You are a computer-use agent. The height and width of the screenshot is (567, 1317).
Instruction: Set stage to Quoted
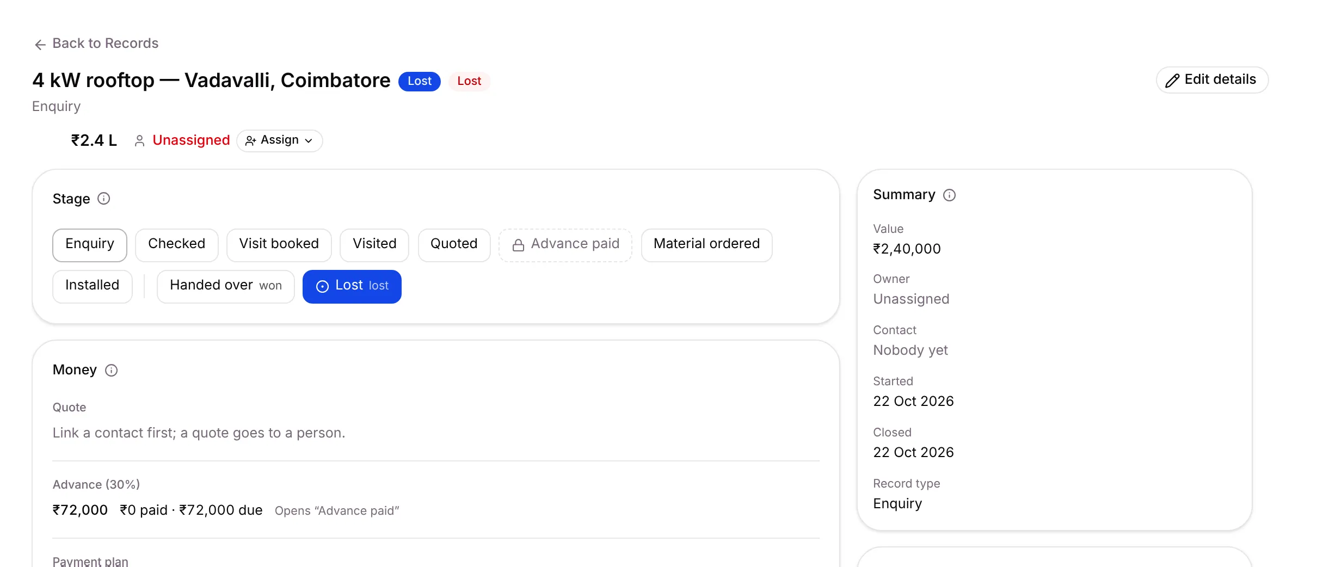pyautogui.click(x=454, y=245)
